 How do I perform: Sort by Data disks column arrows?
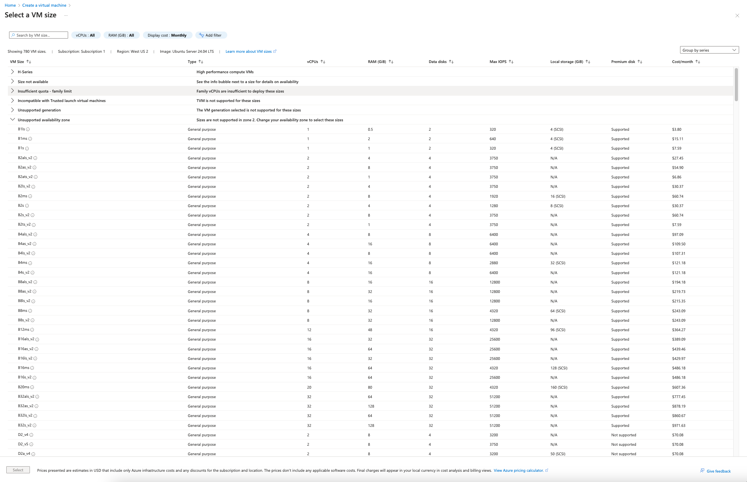click(x=451, y=62)
